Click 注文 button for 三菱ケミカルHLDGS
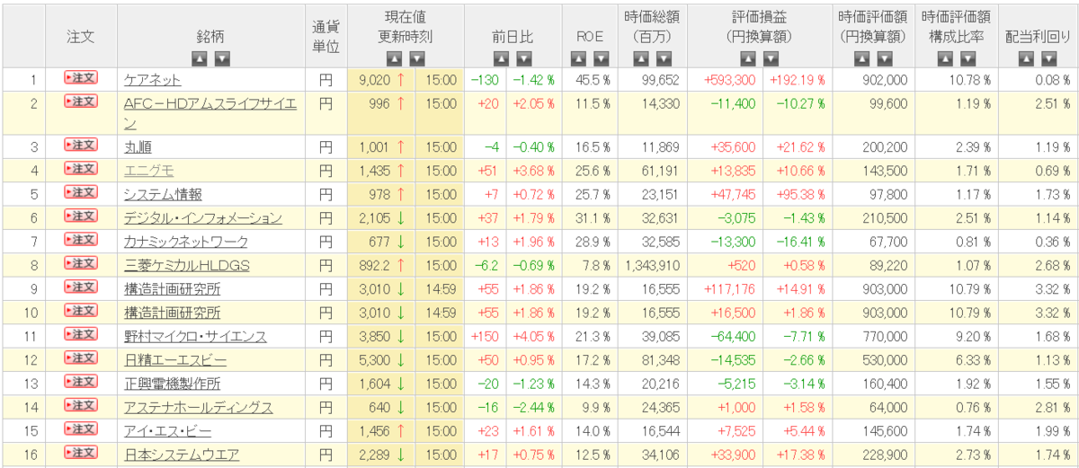This screenshot has height=468, width=1079. click(81, 263)
